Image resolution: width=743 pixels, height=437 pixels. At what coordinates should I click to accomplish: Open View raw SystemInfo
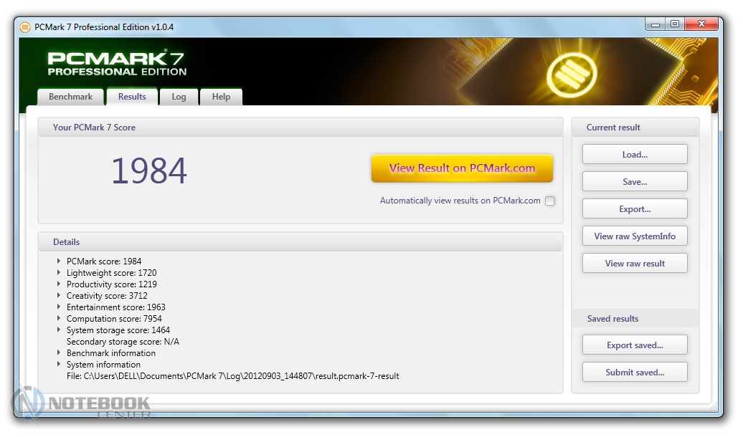click(x=635, y=236)
